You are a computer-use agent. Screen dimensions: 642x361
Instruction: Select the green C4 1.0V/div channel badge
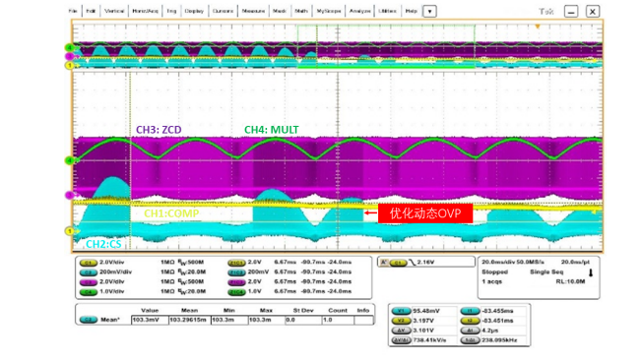tap(88, 292)
